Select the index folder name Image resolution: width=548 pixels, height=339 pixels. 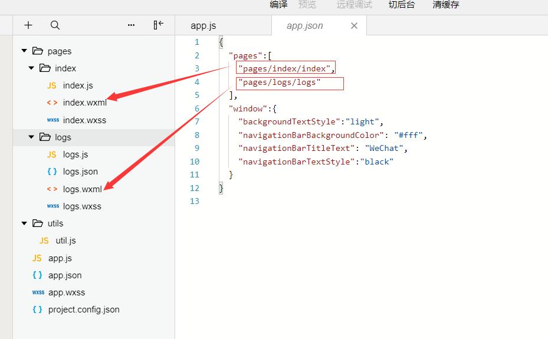pyautogui.click(x=65, y=68)
